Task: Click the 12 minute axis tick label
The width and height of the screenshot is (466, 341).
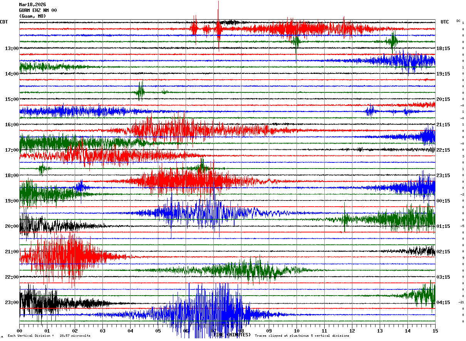Action: click(352, 331)
